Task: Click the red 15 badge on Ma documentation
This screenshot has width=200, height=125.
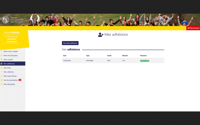Action: click(20, 80)
